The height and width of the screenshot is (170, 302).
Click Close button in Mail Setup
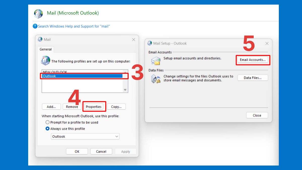click(257, 115)
